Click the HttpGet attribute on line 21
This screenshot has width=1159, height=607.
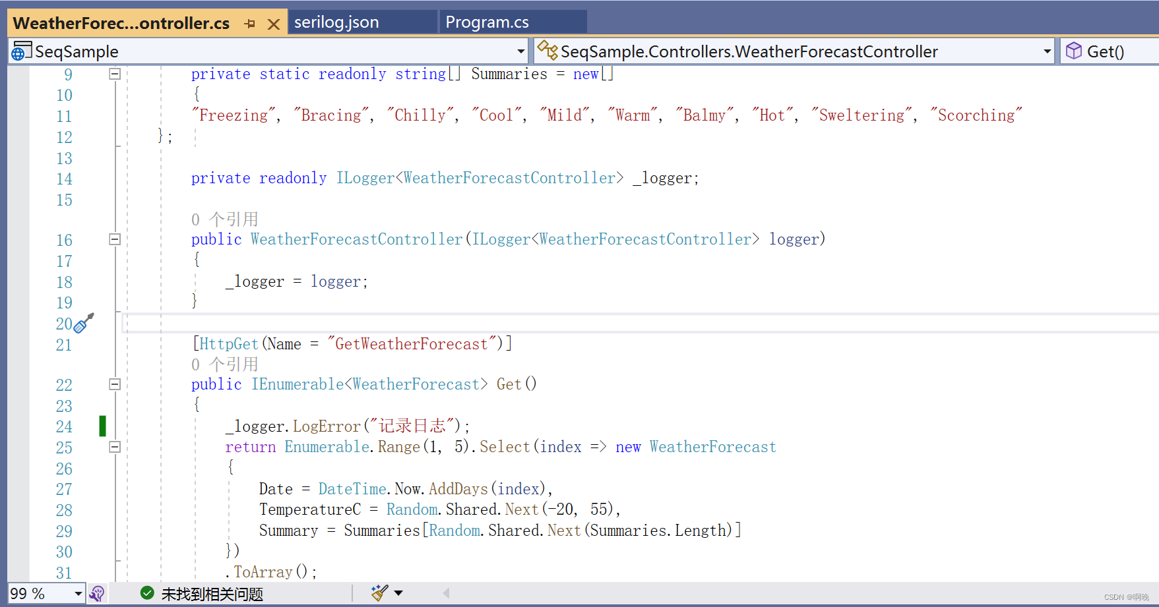coord(229,344)
